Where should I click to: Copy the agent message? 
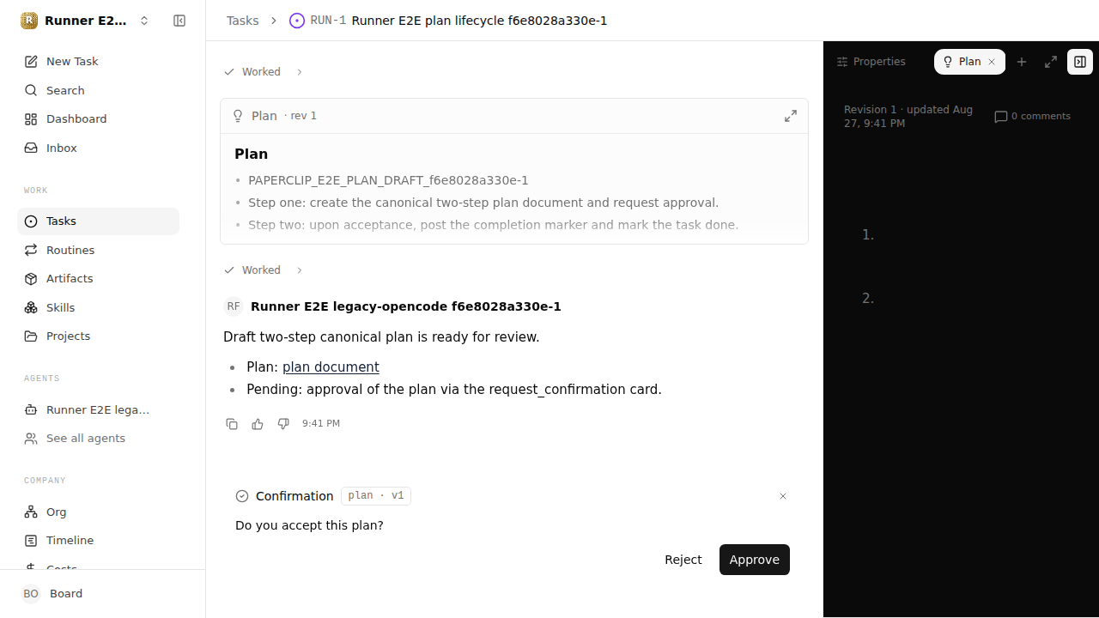[232, 424]
